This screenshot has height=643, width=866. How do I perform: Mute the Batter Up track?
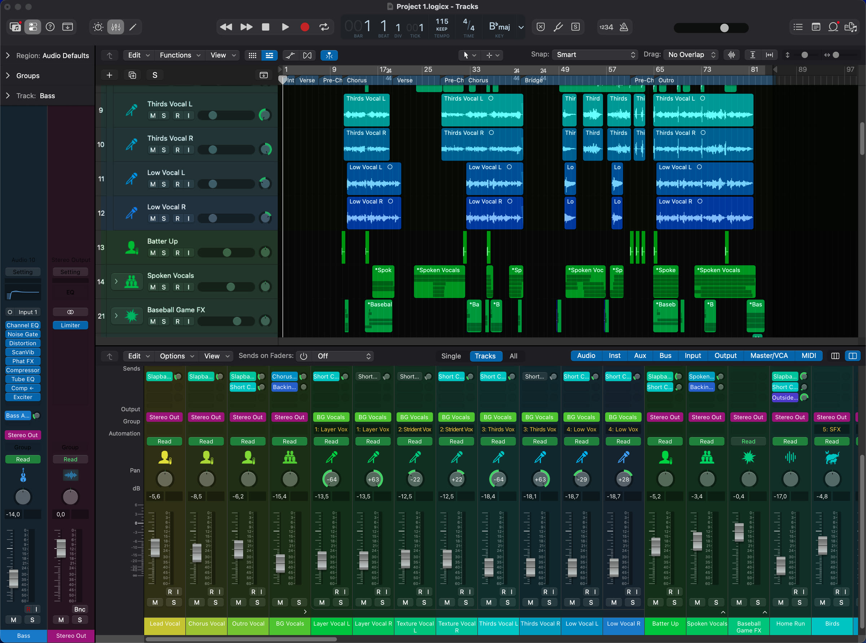pos(153,253)
